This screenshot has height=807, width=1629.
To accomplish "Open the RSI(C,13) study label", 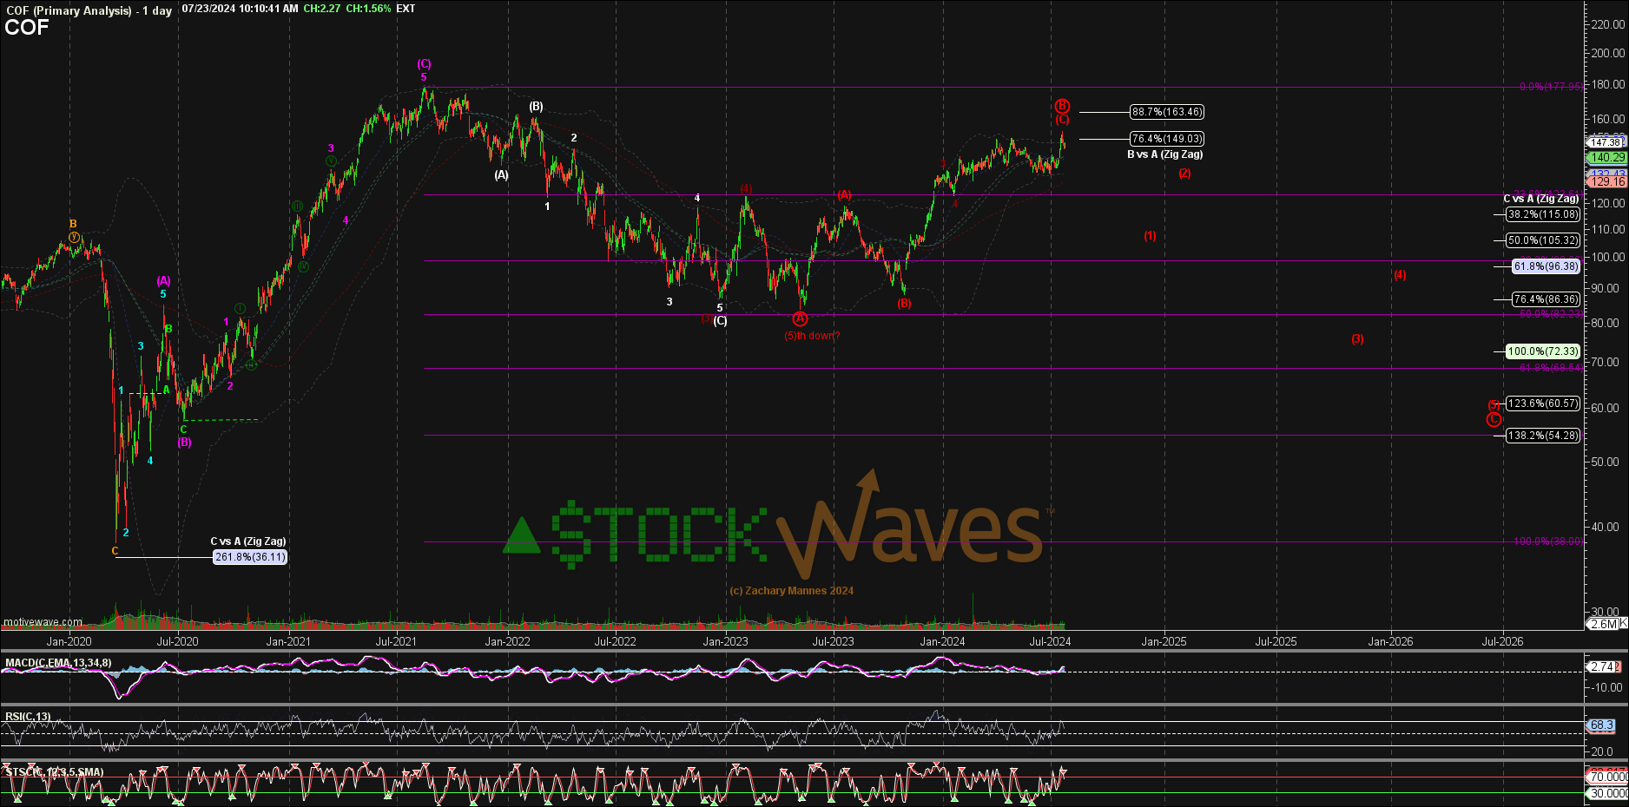I will point(28,717).
